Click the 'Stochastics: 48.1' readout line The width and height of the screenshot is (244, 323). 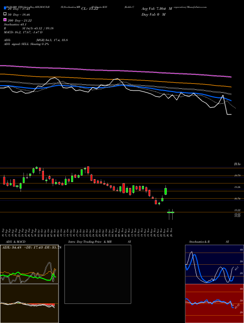pos(15,24)
